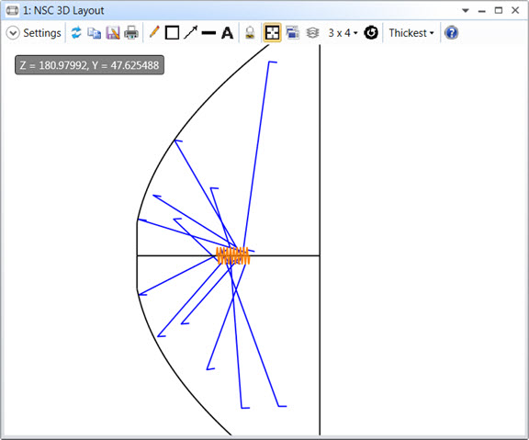Toggle the highlighted zoom-to-fit button
The width and height of the screenshot is (529, 440).
[272, 33]
